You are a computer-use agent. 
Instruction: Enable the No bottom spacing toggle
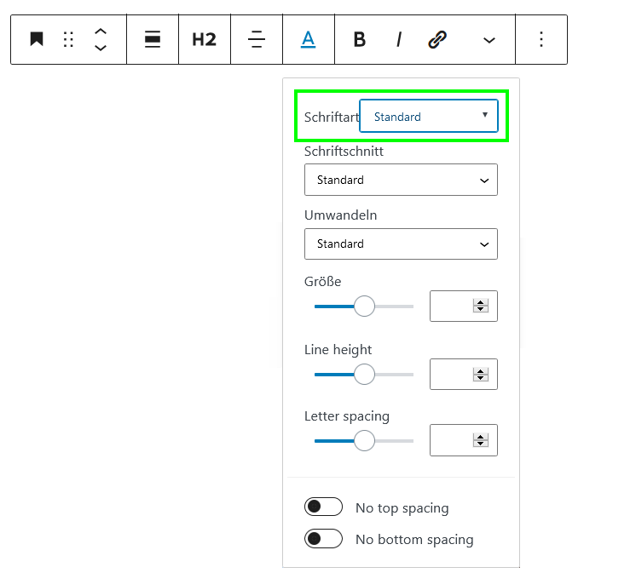click(x=323, y=539)
